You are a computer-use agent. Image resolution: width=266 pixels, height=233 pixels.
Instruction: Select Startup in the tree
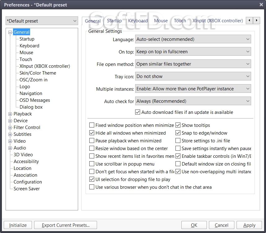click(27, 39)
